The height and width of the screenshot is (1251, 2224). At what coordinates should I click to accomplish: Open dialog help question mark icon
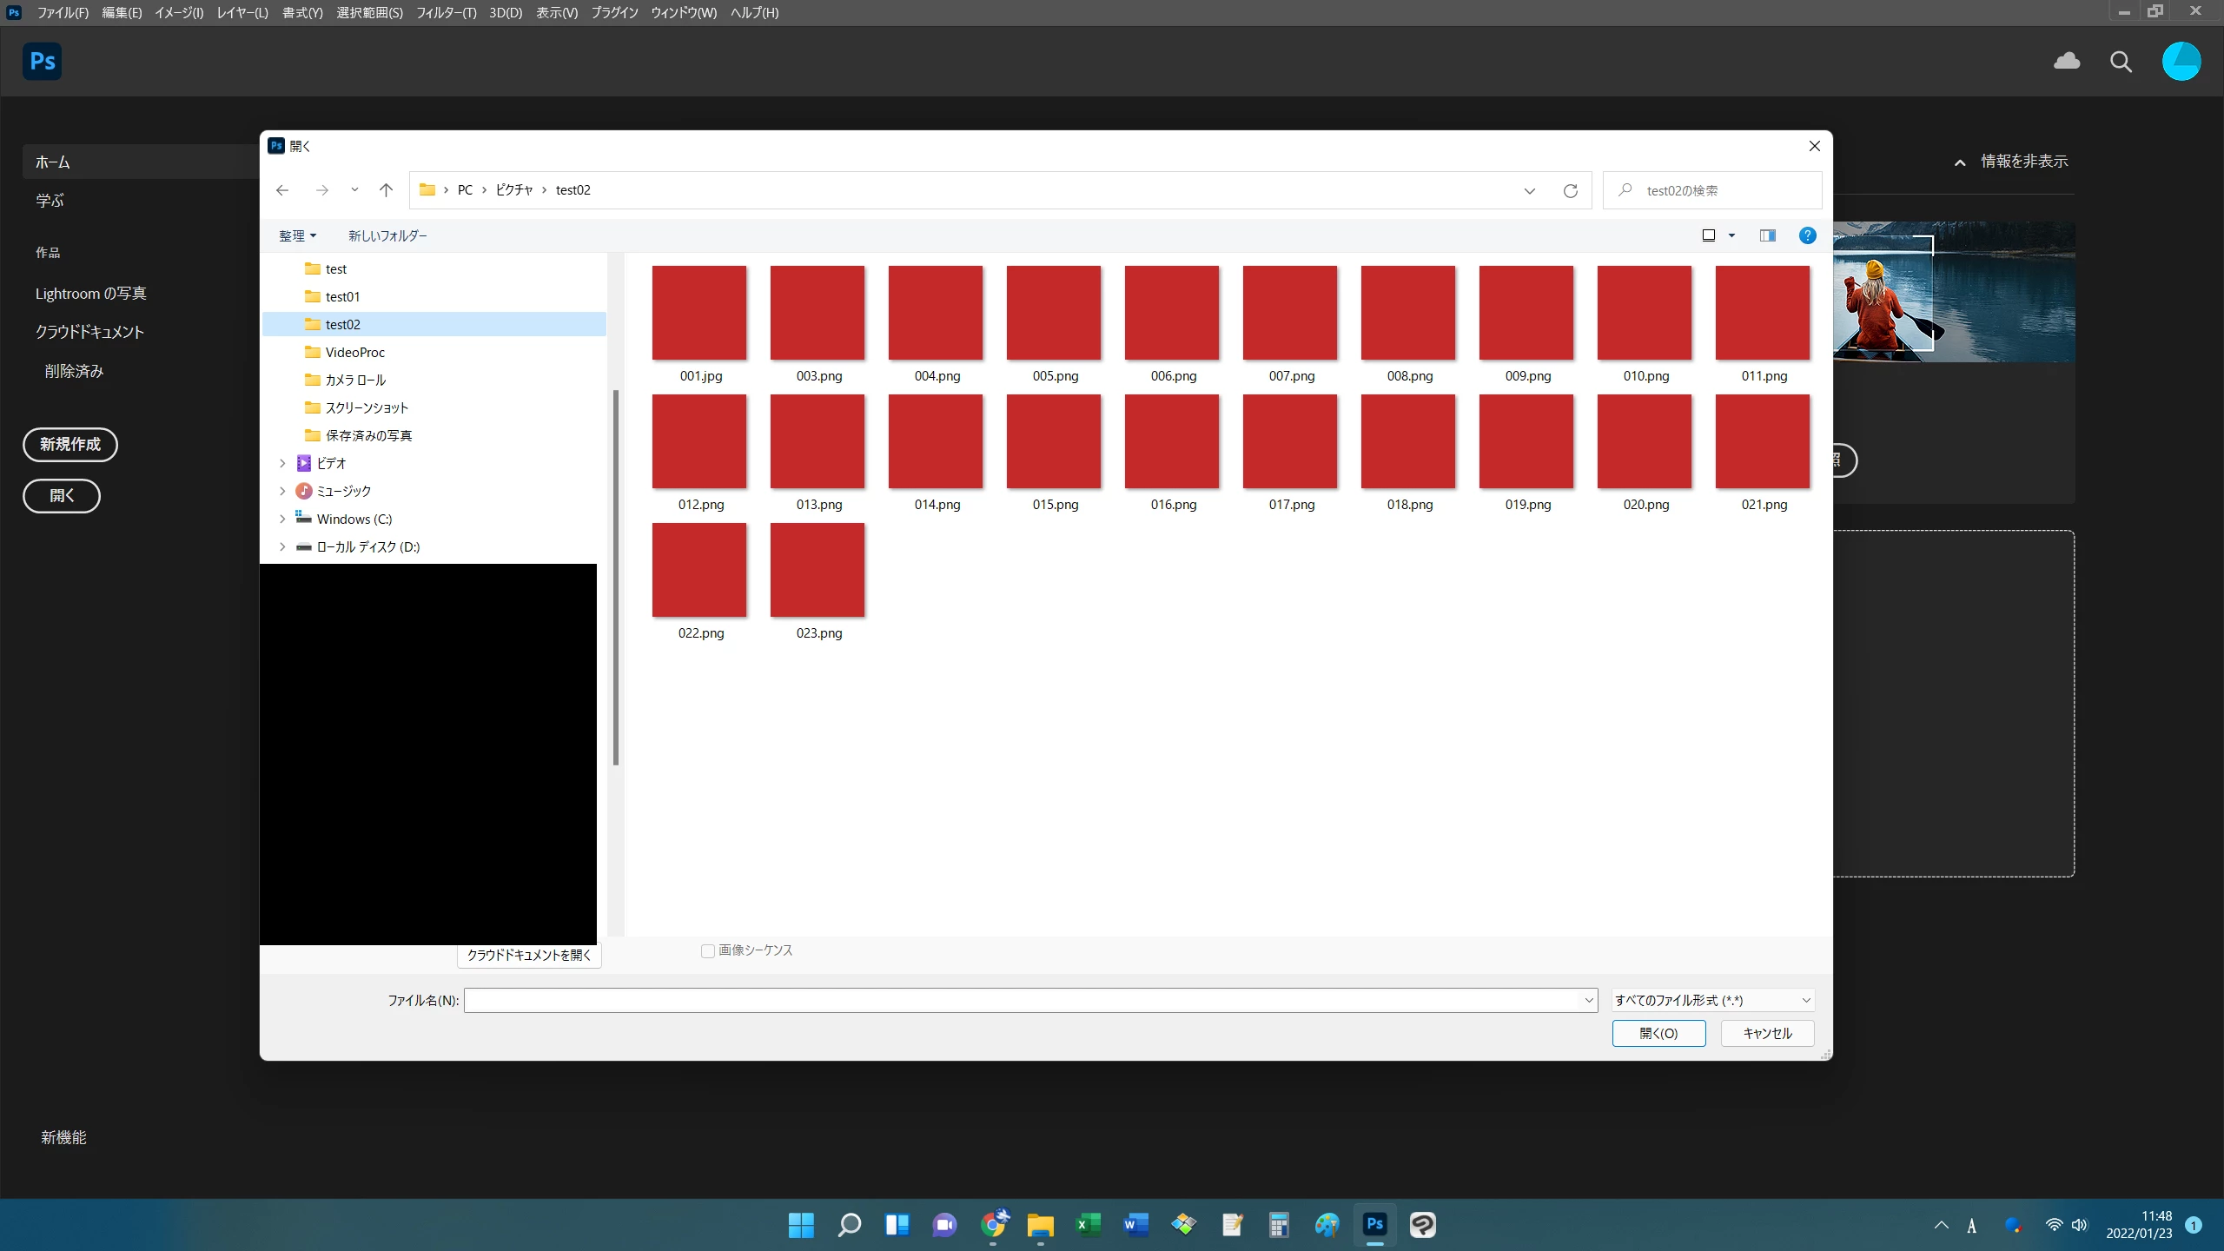tap(1807, 235)
